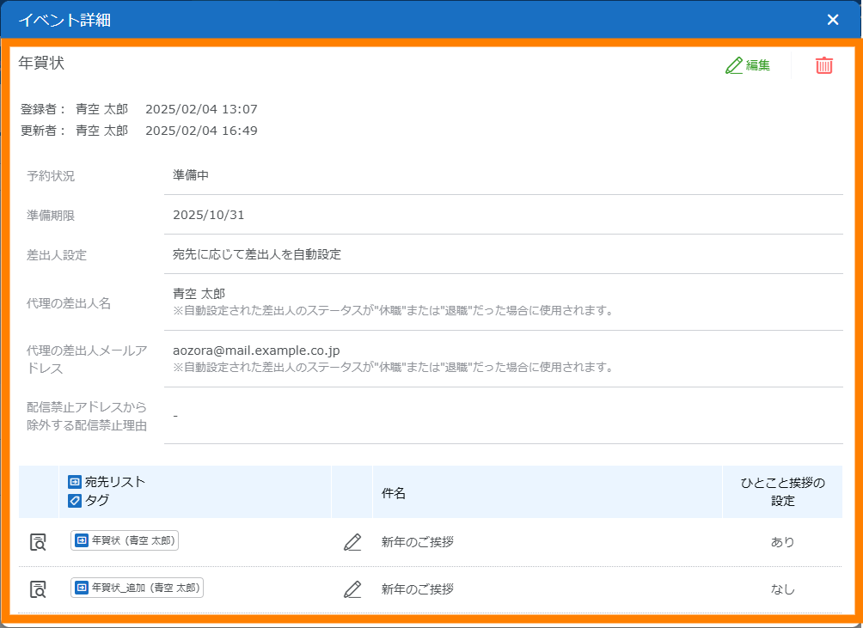863x628 pixels.
Task: Close the イベント詳細 dialog
Action: click(832, 20)
